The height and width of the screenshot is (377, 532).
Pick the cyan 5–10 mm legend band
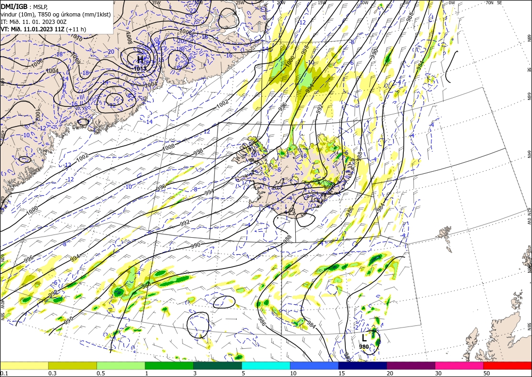[x=266, y=365]
